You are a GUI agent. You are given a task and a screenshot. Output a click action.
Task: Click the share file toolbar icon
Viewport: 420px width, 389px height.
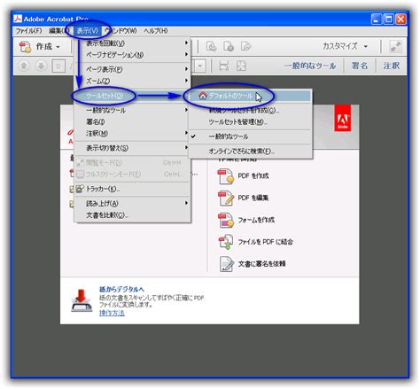245,46
